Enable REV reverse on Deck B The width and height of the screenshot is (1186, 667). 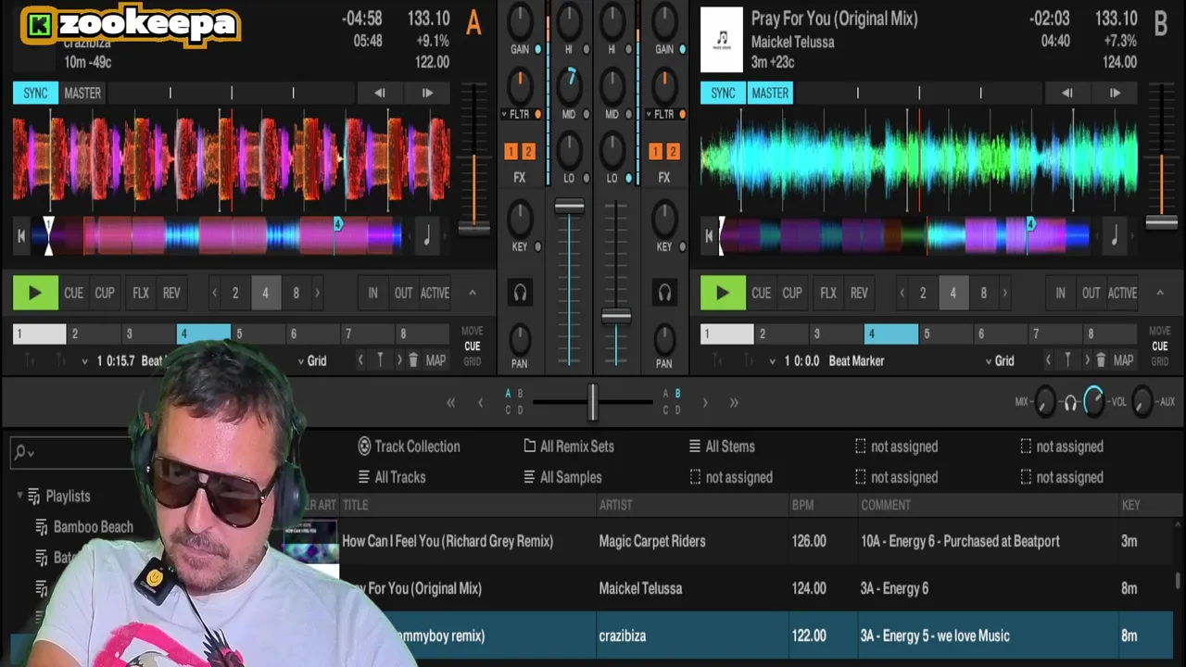pyautogui.click(x=859, y=293)
